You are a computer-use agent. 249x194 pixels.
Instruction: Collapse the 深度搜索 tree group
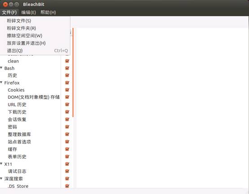[1, 178]
